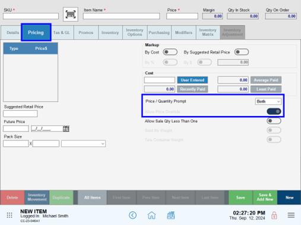Go to Home screen icon
This screenshot has width=301, height=225.
(151, 215)
